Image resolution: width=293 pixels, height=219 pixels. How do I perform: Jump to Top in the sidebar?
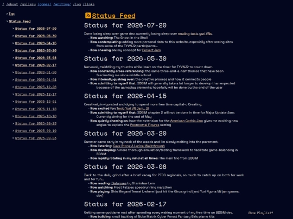tap(11, 14)
